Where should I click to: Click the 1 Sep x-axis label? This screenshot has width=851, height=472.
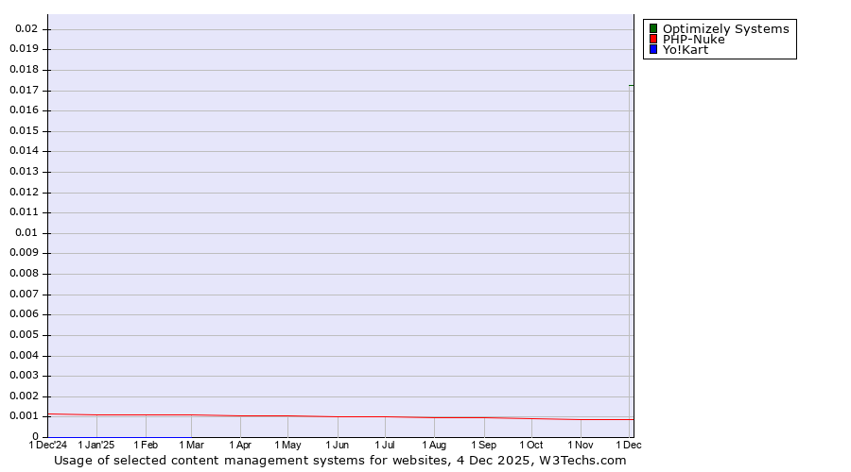coord(483,445)
